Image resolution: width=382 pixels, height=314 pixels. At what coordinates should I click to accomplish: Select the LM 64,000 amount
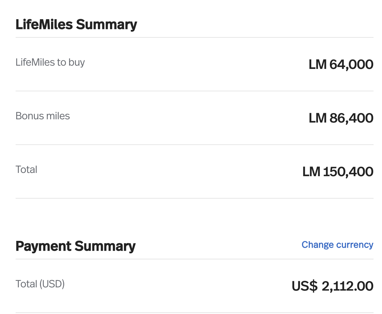(x=341, y=64)
